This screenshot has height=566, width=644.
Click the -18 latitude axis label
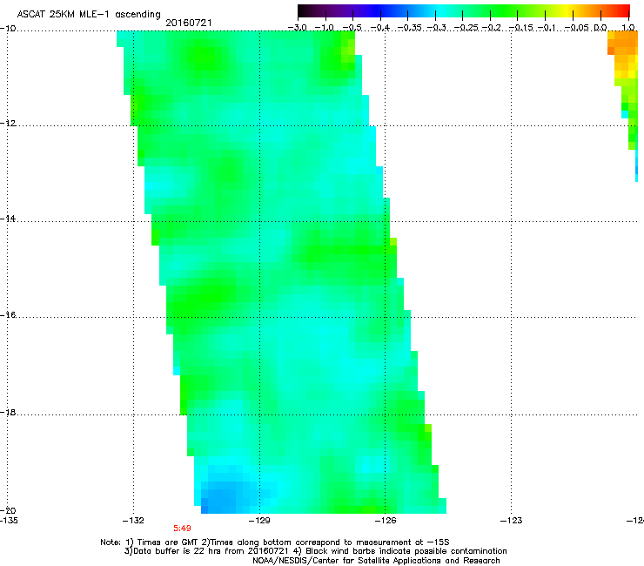coord(8,412)
